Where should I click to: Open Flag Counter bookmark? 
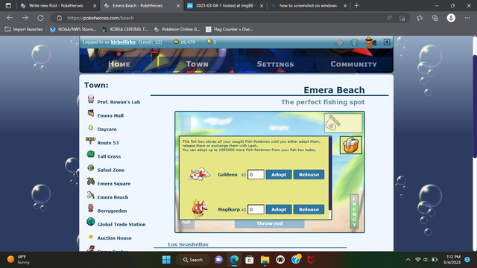(229, 30)
